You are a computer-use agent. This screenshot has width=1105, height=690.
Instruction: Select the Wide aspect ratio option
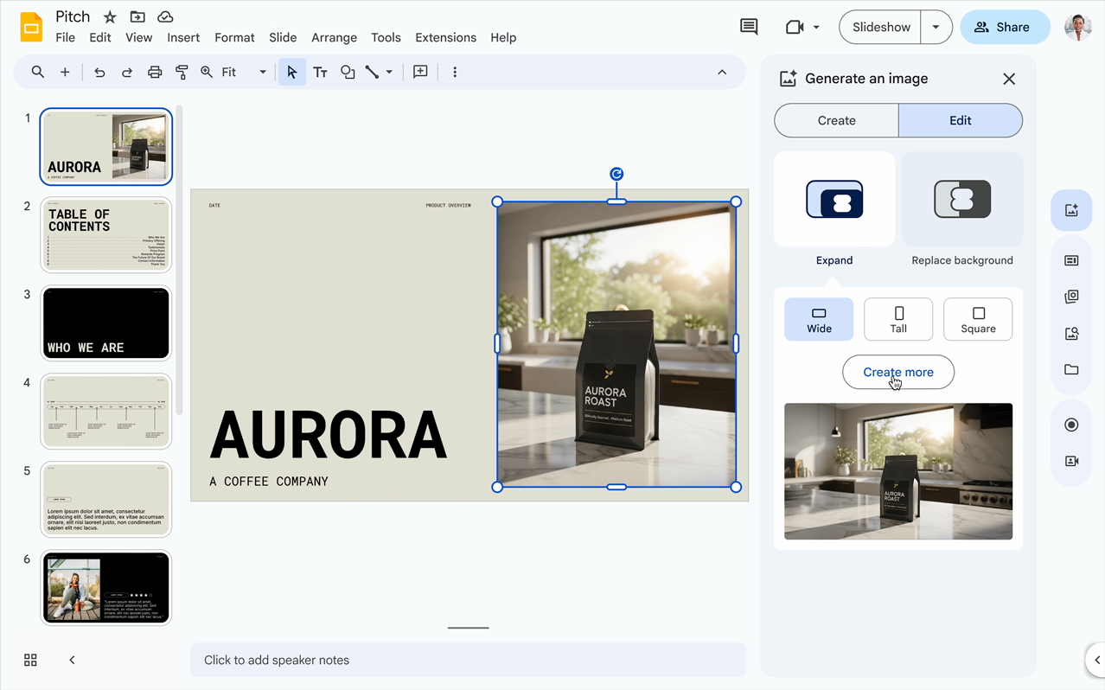coord(819,320)
